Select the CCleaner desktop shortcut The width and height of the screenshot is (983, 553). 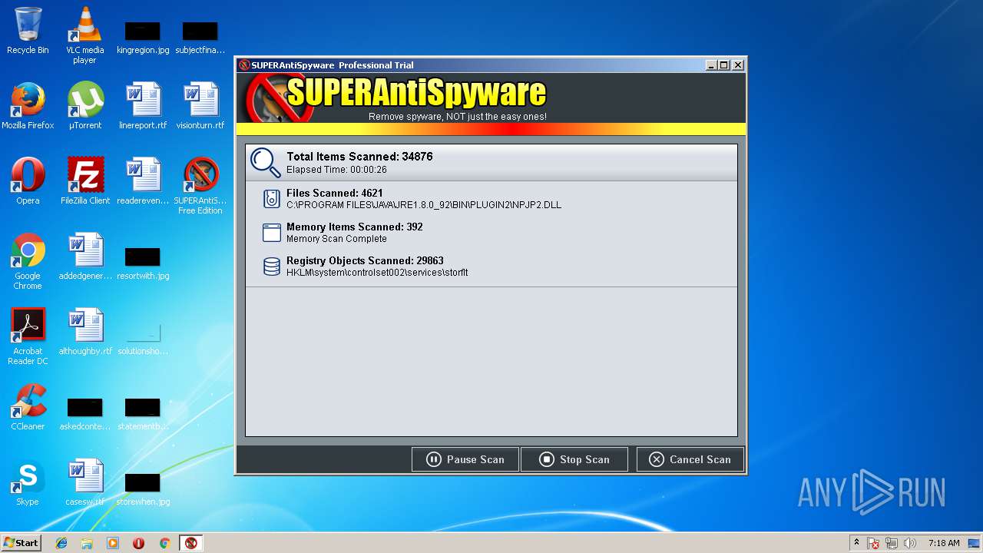click(28, 407)
